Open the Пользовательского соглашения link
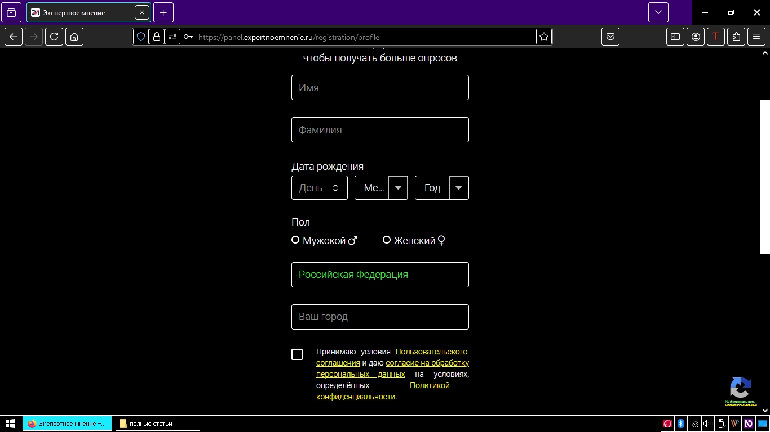This screenshot has width=770, height=432. pos(431,352)
